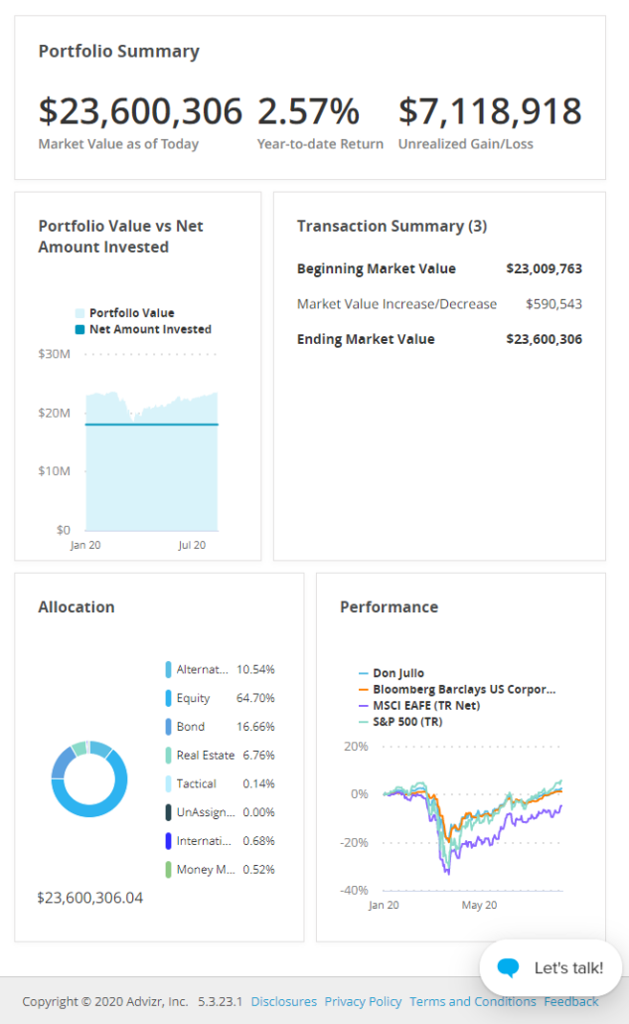Click the Transaction Summary (3) heading

tap(392, 227)
